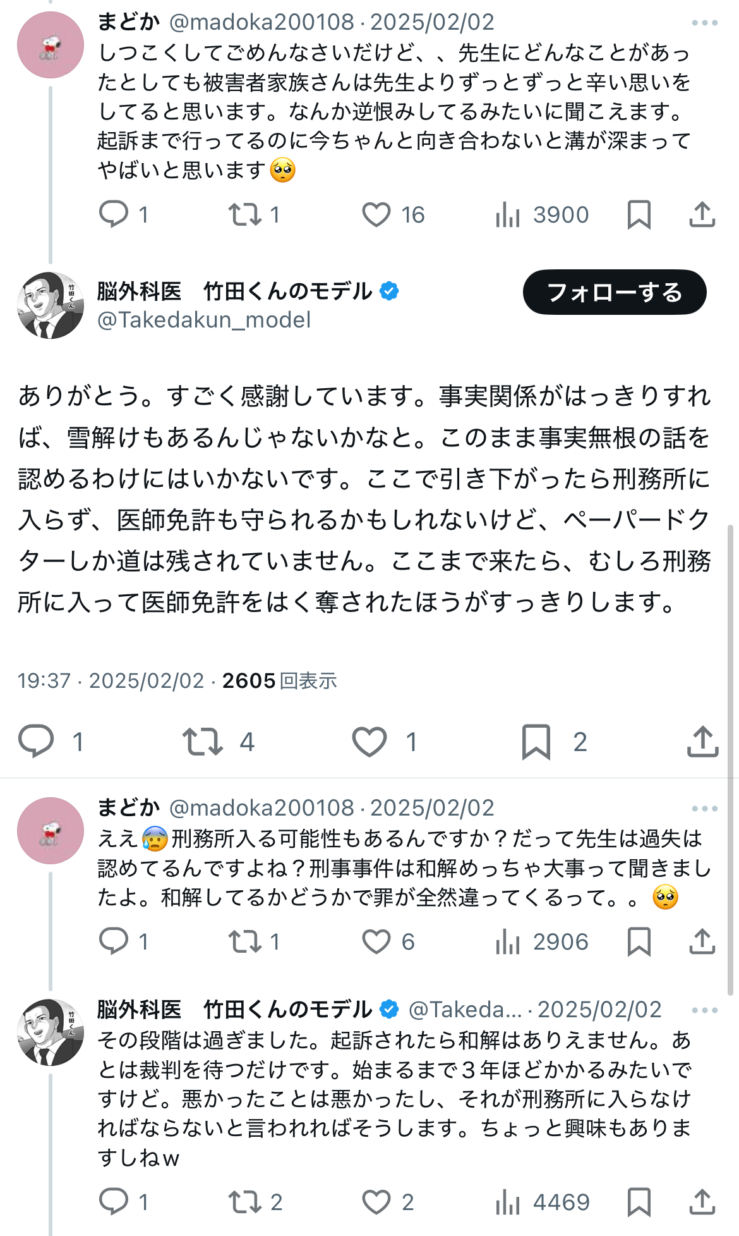This screenshot has width=739, height=1236.
Task: Open more options on top まどか post
Action: coord(704,23)
